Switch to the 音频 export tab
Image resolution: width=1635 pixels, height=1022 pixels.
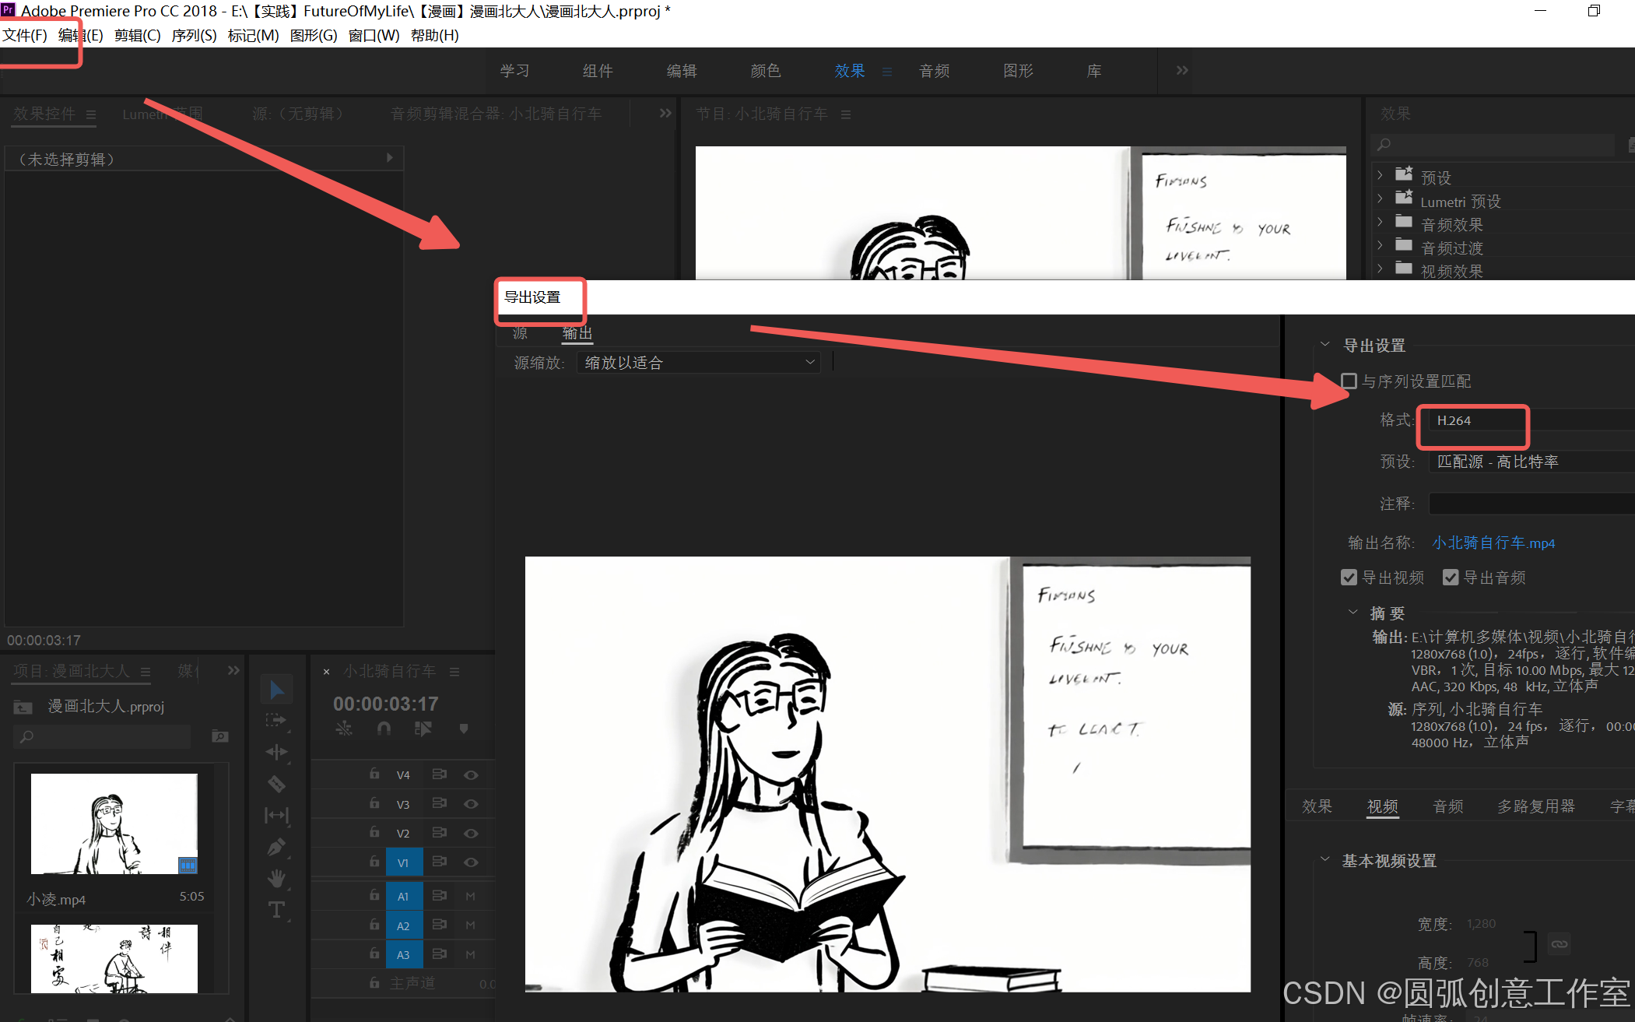(1447, 806)
